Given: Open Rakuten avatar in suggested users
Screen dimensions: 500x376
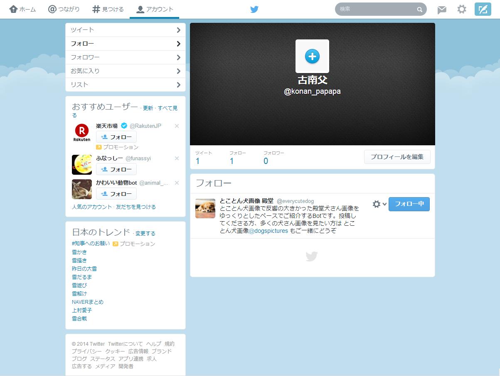Looking at the screenshot, I should click(x=82, y=132).
